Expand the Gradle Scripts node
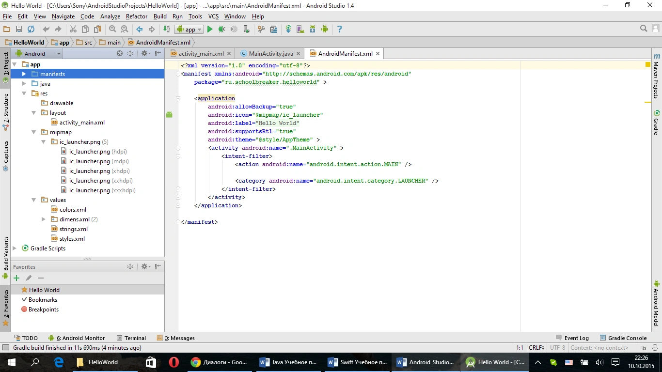 click(x=15, y=248)
